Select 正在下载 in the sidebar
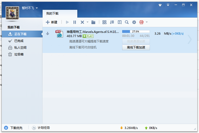This screenshot has width=199, height=133. click(22, 34)
